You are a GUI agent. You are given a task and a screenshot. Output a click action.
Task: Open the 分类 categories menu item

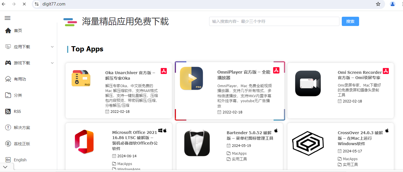click(x=18, y=95)
